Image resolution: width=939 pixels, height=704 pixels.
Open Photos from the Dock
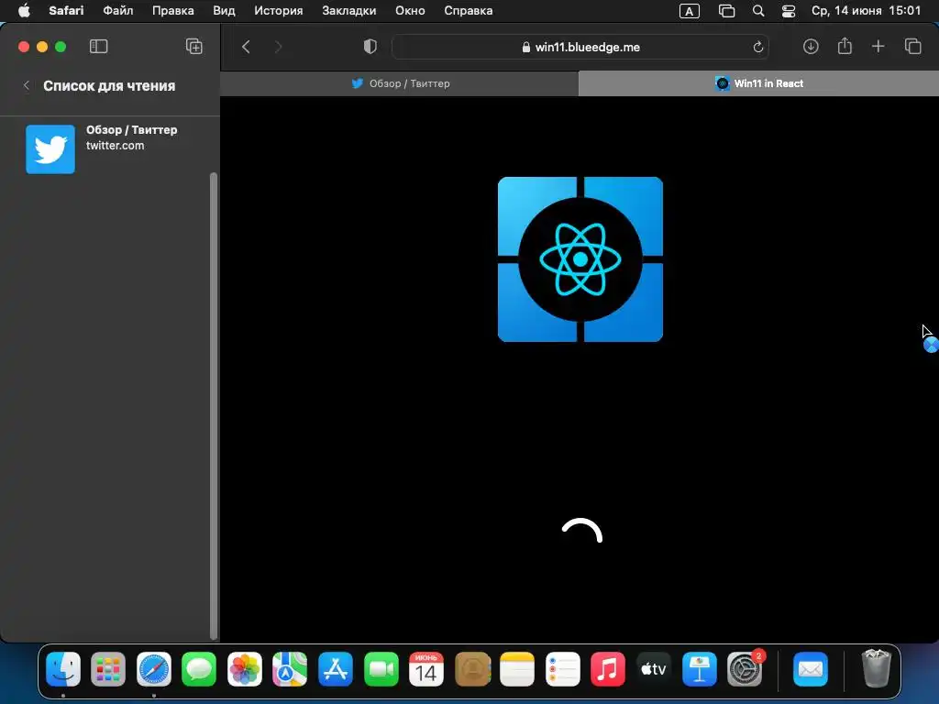tap(244, 669)
